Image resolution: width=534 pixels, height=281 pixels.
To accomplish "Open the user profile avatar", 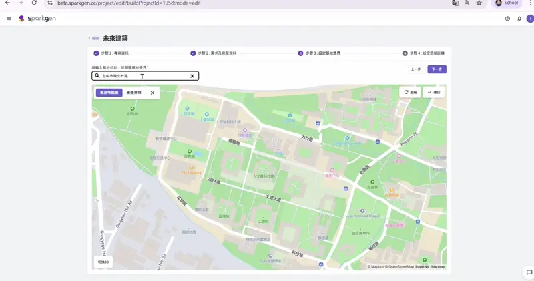I will 530,19.
